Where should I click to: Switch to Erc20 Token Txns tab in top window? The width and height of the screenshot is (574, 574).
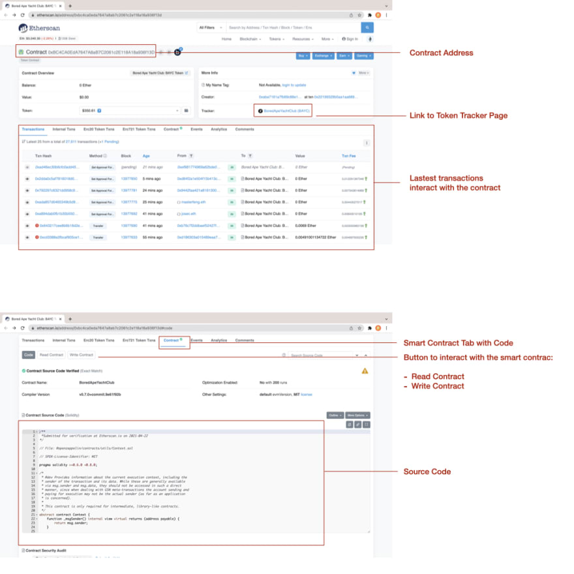tap(99, 129)
